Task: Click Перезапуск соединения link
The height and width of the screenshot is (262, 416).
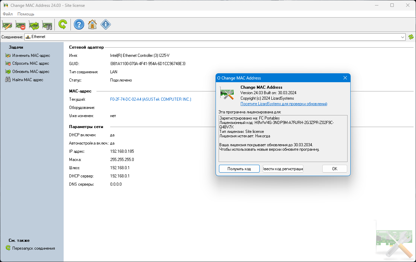Action: point(34,248)
